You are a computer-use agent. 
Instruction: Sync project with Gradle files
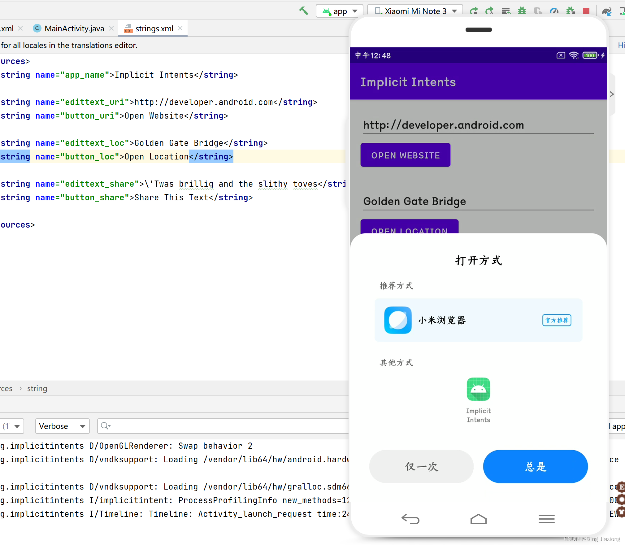(607, 11)
